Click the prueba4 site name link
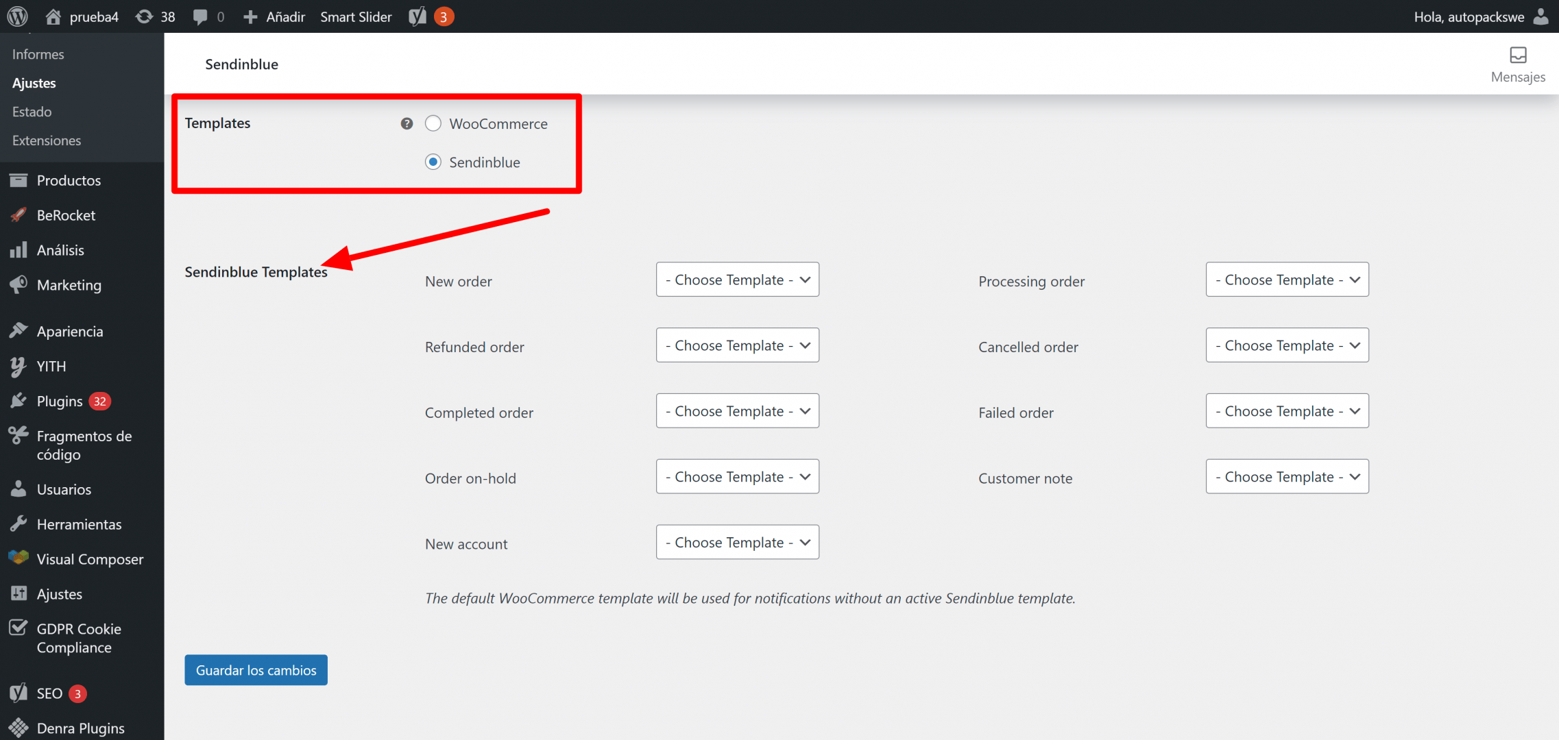This screenshot has width=1559, height=740. 94,17
